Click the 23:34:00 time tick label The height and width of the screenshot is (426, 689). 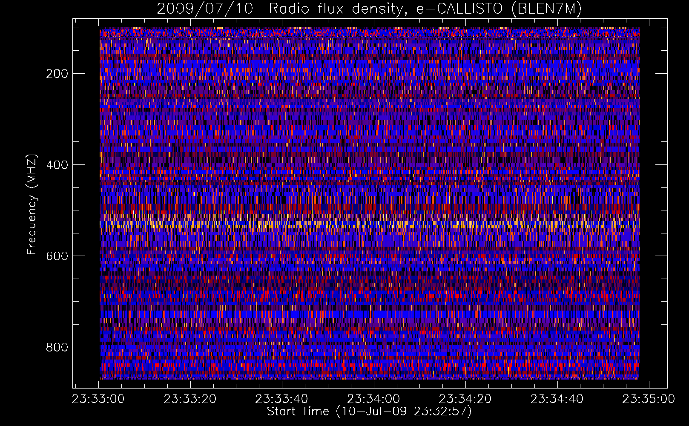pyautogui.click(x=373, y=399)
